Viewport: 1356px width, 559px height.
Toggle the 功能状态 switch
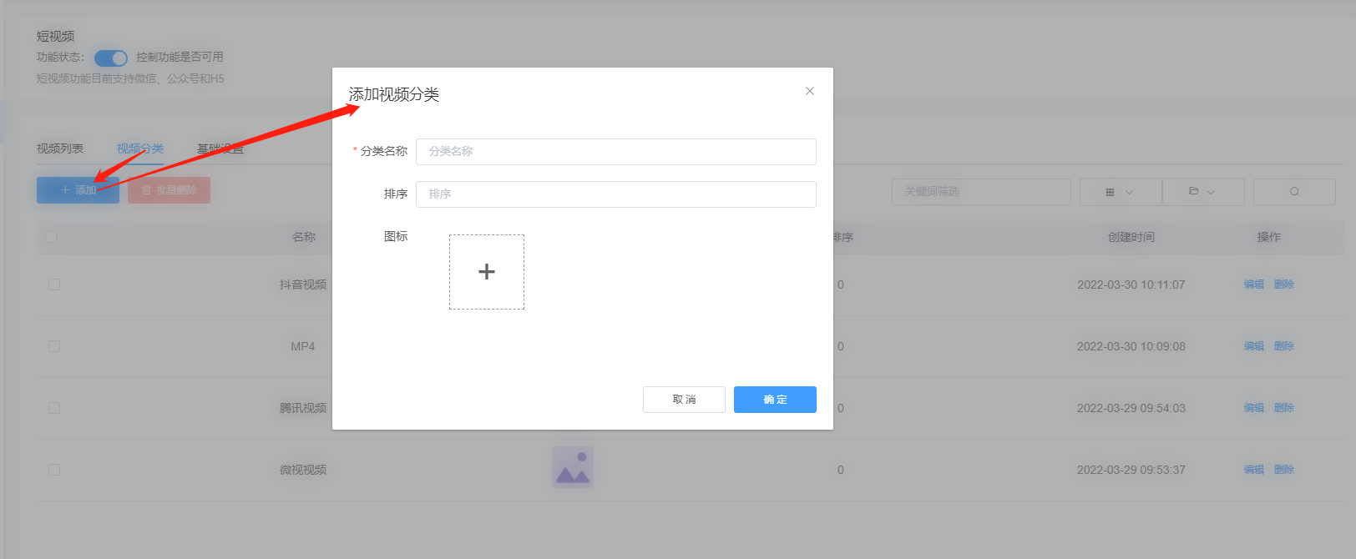[x=110, y=58]
